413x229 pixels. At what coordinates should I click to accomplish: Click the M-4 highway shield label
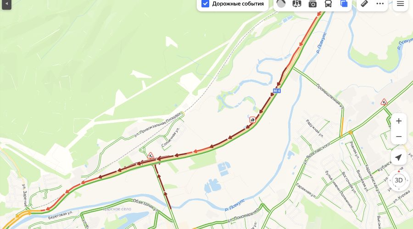point(277,91)
